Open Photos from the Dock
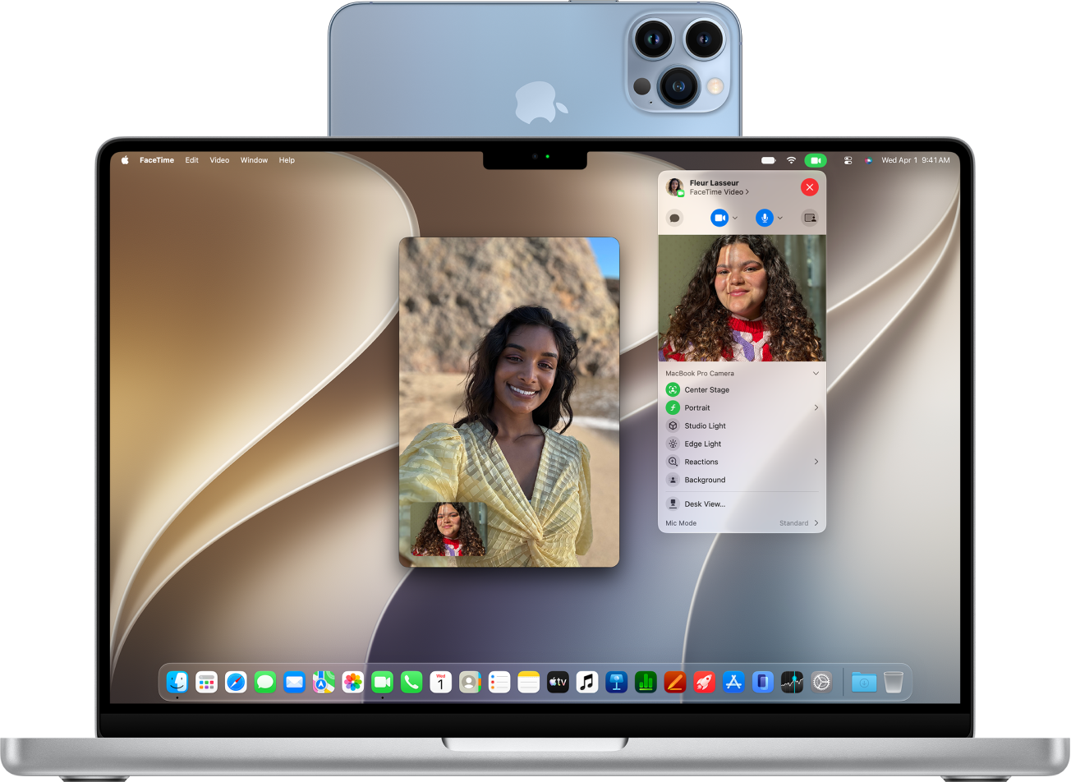The width and height of the screenshot is (1071, 782). [353, 682]
